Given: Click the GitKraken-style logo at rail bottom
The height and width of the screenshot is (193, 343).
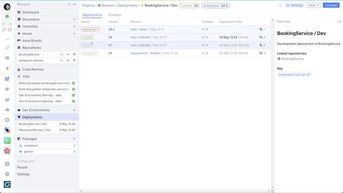Looking at the screenshot, I should [x=7, y=184].
